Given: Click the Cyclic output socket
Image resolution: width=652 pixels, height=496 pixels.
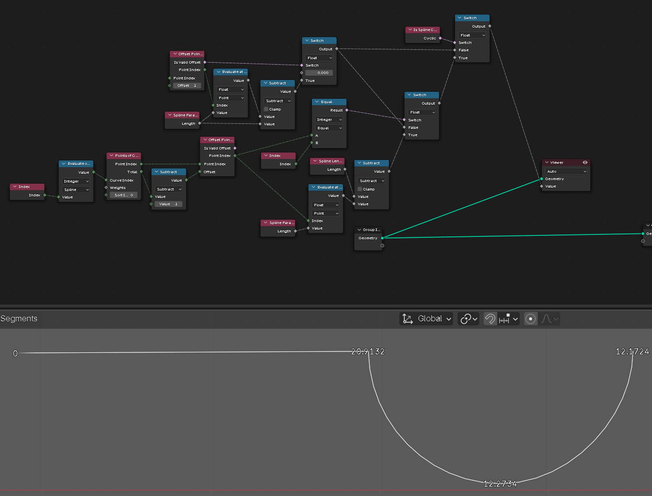Looking at the screenshot, I should 440,38.
